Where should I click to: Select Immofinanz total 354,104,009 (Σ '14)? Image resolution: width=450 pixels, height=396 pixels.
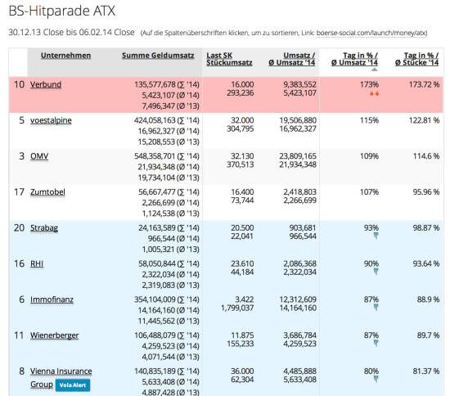(x=166, y=300)
